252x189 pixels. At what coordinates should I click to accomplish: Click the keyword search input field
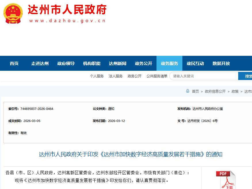tap(204, 76)
